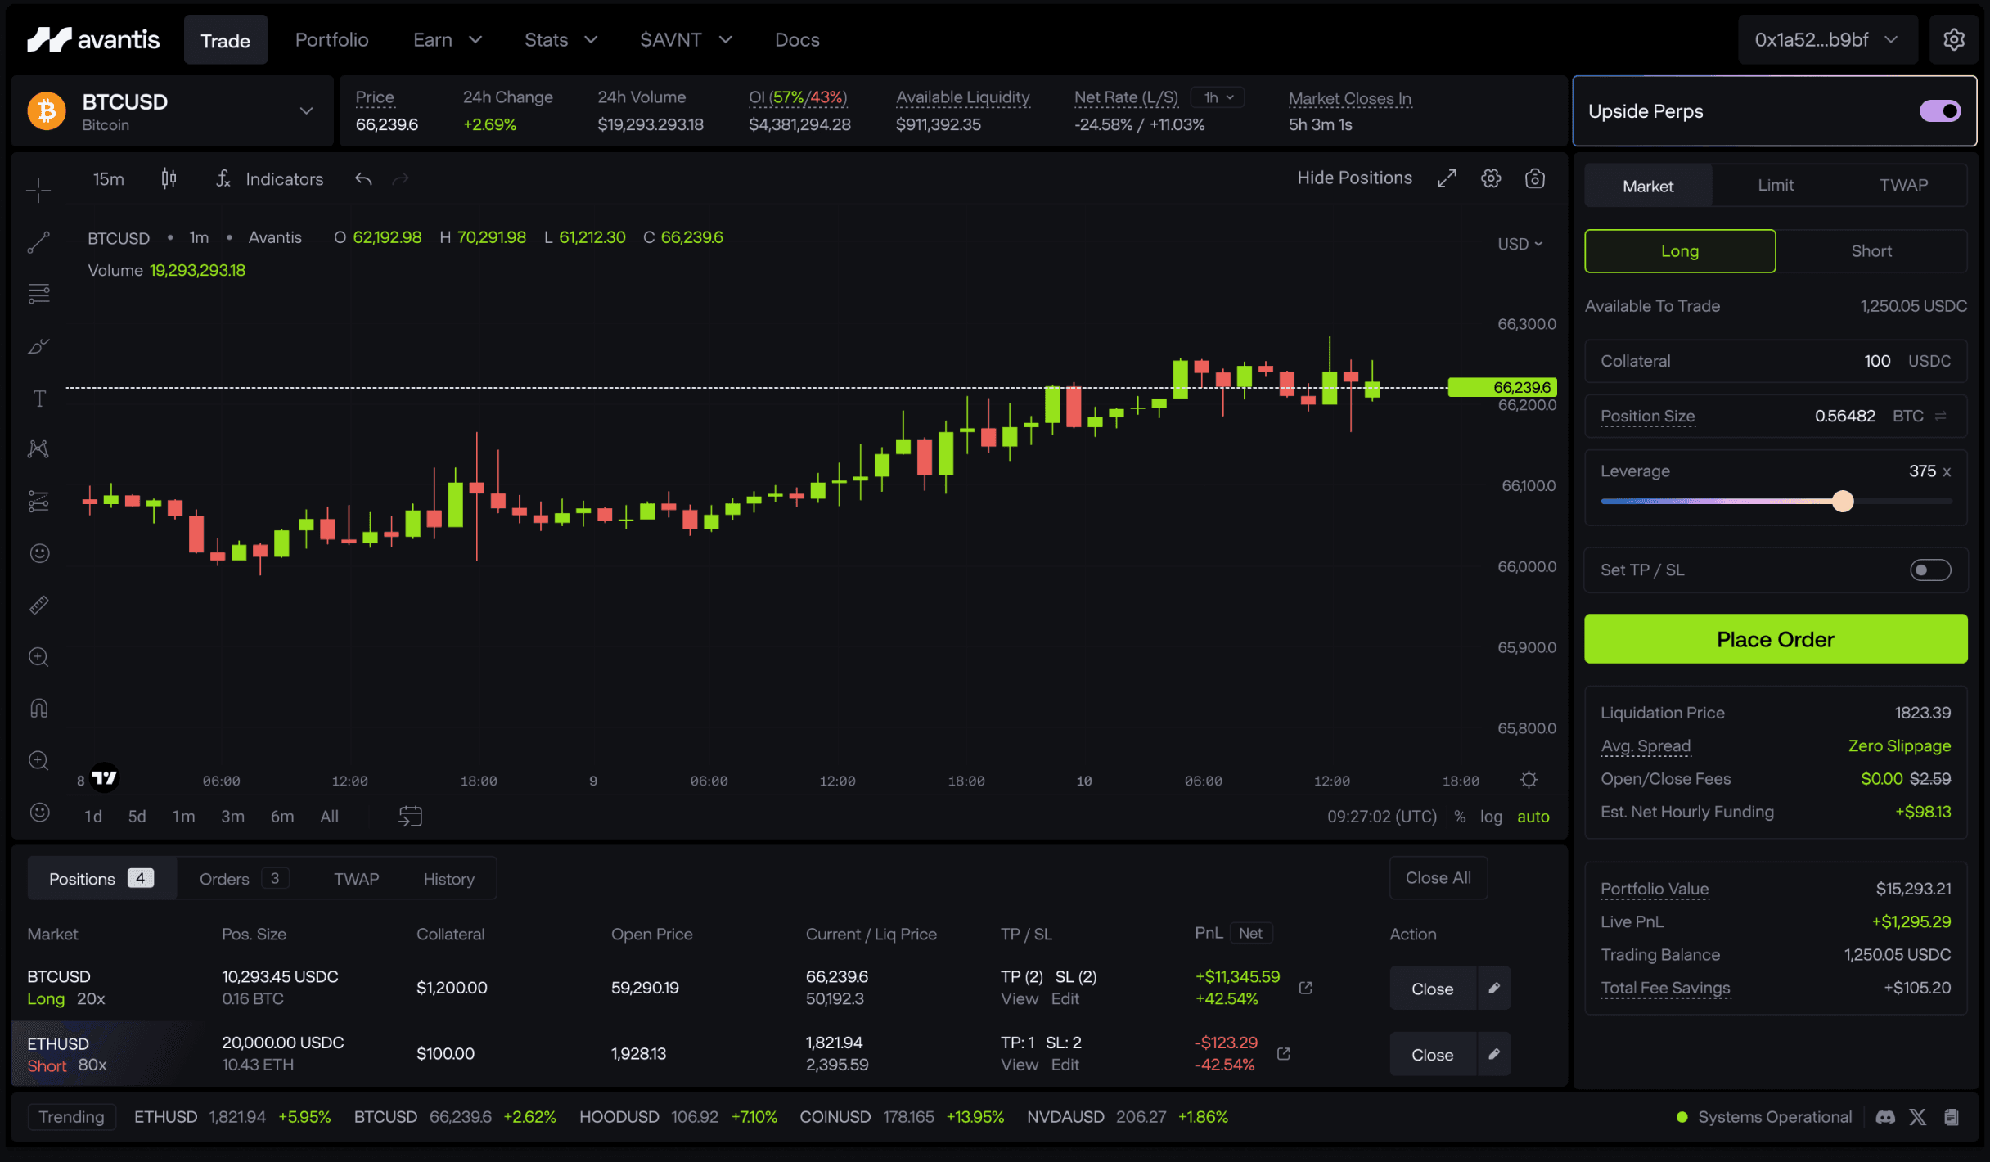Open wallet 0x1a52...b9bf dropdown
Image resolution: width=1990 pixels, height=1162 pixels.
(1826, 39)
